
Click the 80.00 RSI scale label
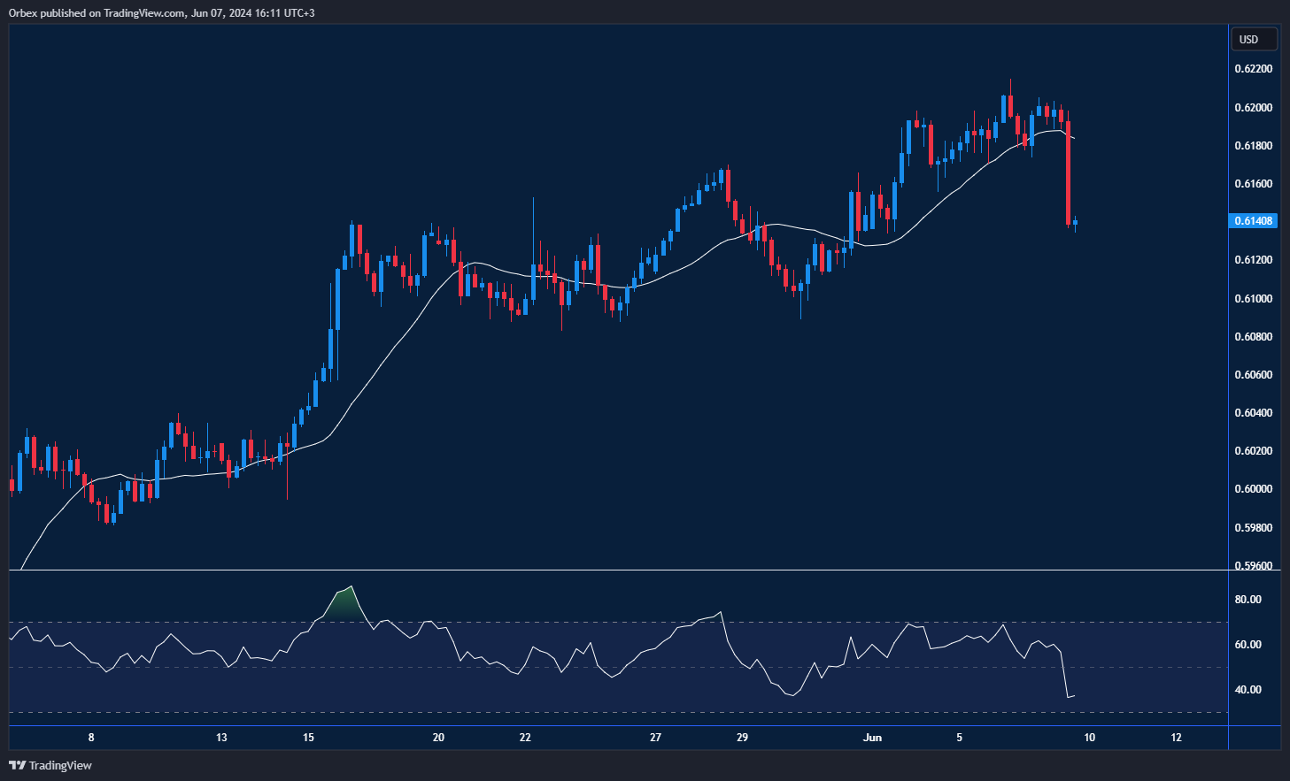point(1248,600)
